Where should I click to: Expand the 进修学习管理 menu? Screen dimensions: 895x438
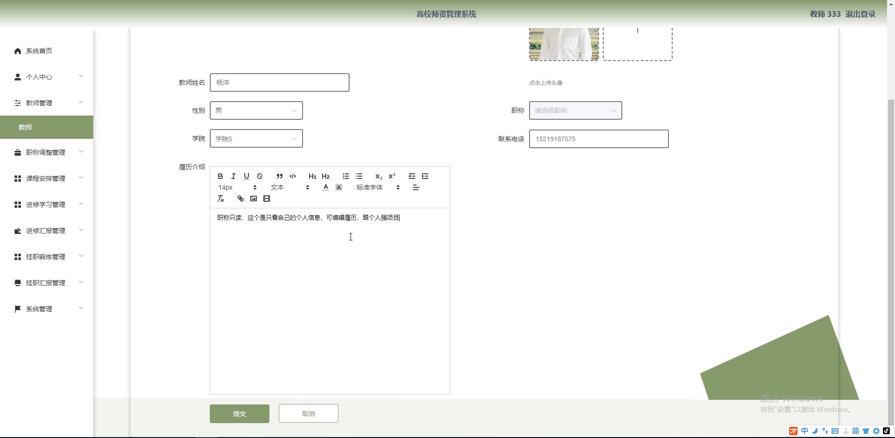click(x=47, y=205)
